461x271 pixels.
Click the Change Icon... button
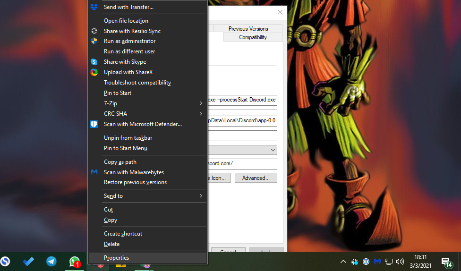click(219, 178)
